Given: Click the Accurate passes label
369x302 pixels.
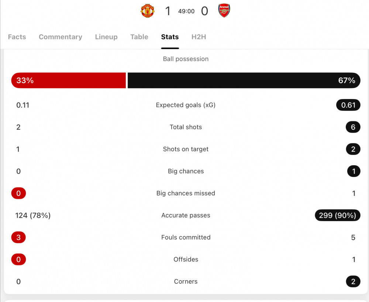Looking at the screenshot, I should pos(186,215).
